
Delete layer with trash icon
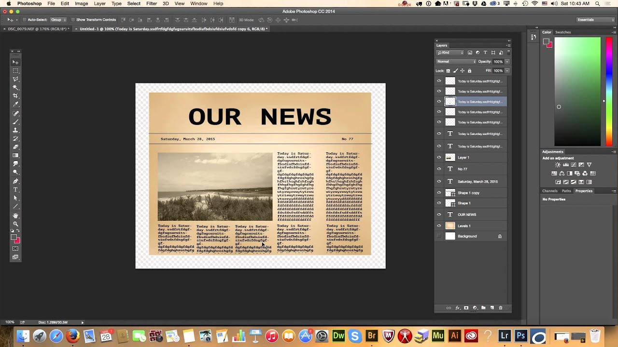point(501,308)
